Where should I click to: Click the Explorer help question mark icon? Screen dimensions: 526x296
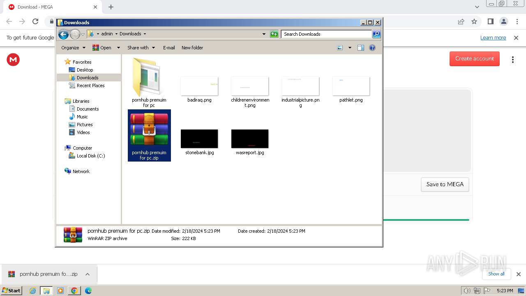pyautogui.click(x=372, y=48)
